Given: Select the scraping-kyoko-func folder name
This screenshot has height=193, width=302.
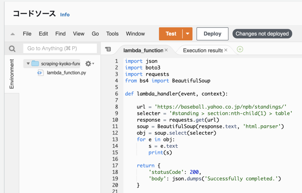Looking at the screenshot, I should 60,64.
